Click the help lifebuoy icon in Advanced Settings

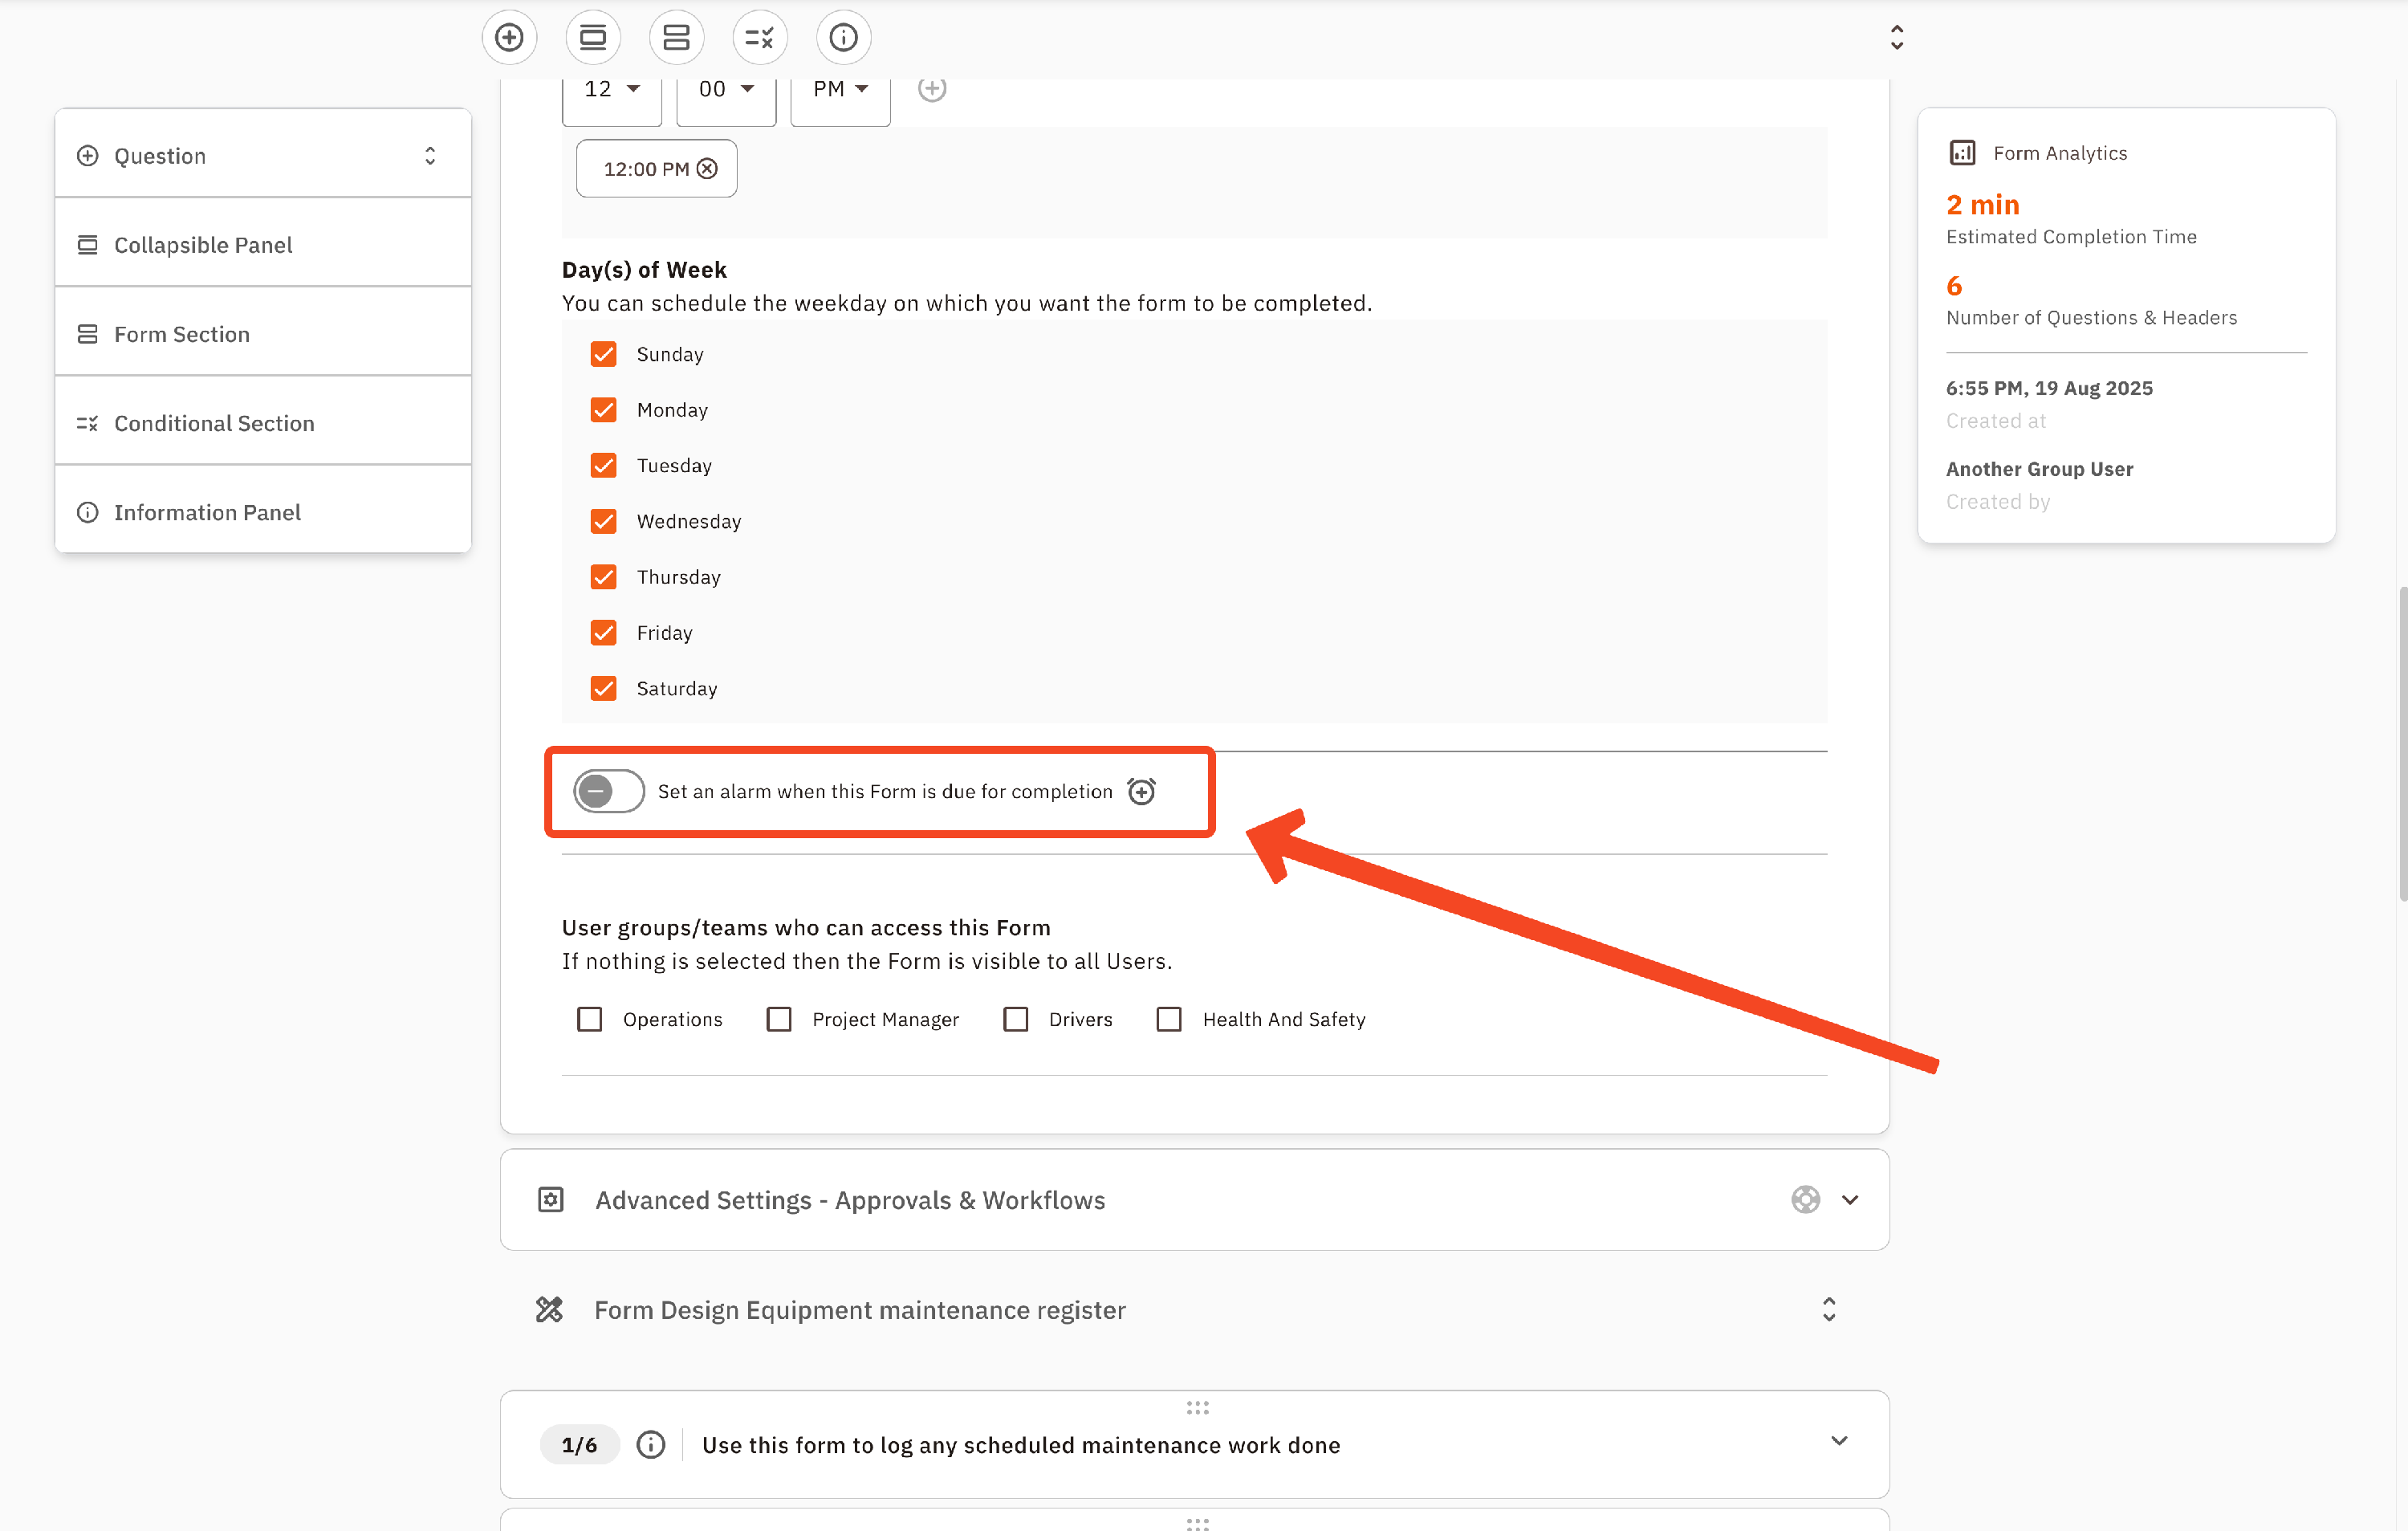pyautogui.click(x=1805, y=1200)
